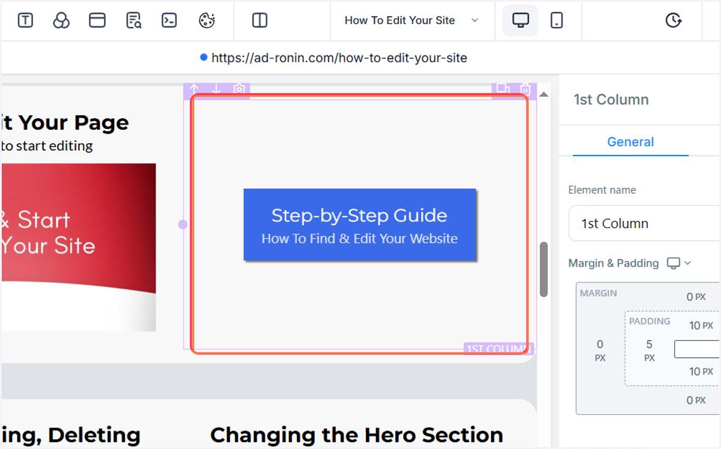Open the typography (T) settings icon

[x=25, y=20]
